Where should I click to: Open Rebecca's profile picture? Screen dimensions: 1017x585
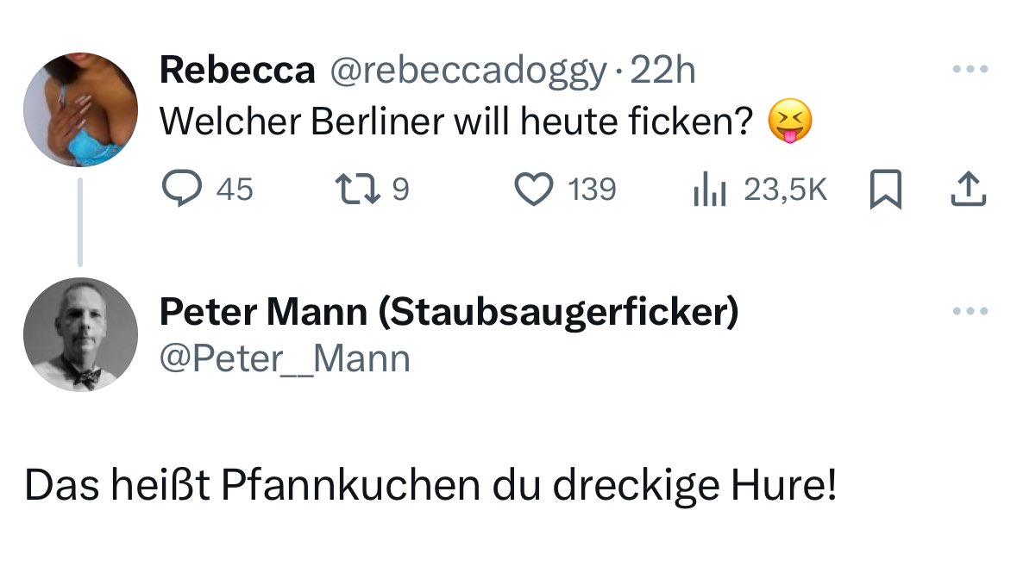80,109
